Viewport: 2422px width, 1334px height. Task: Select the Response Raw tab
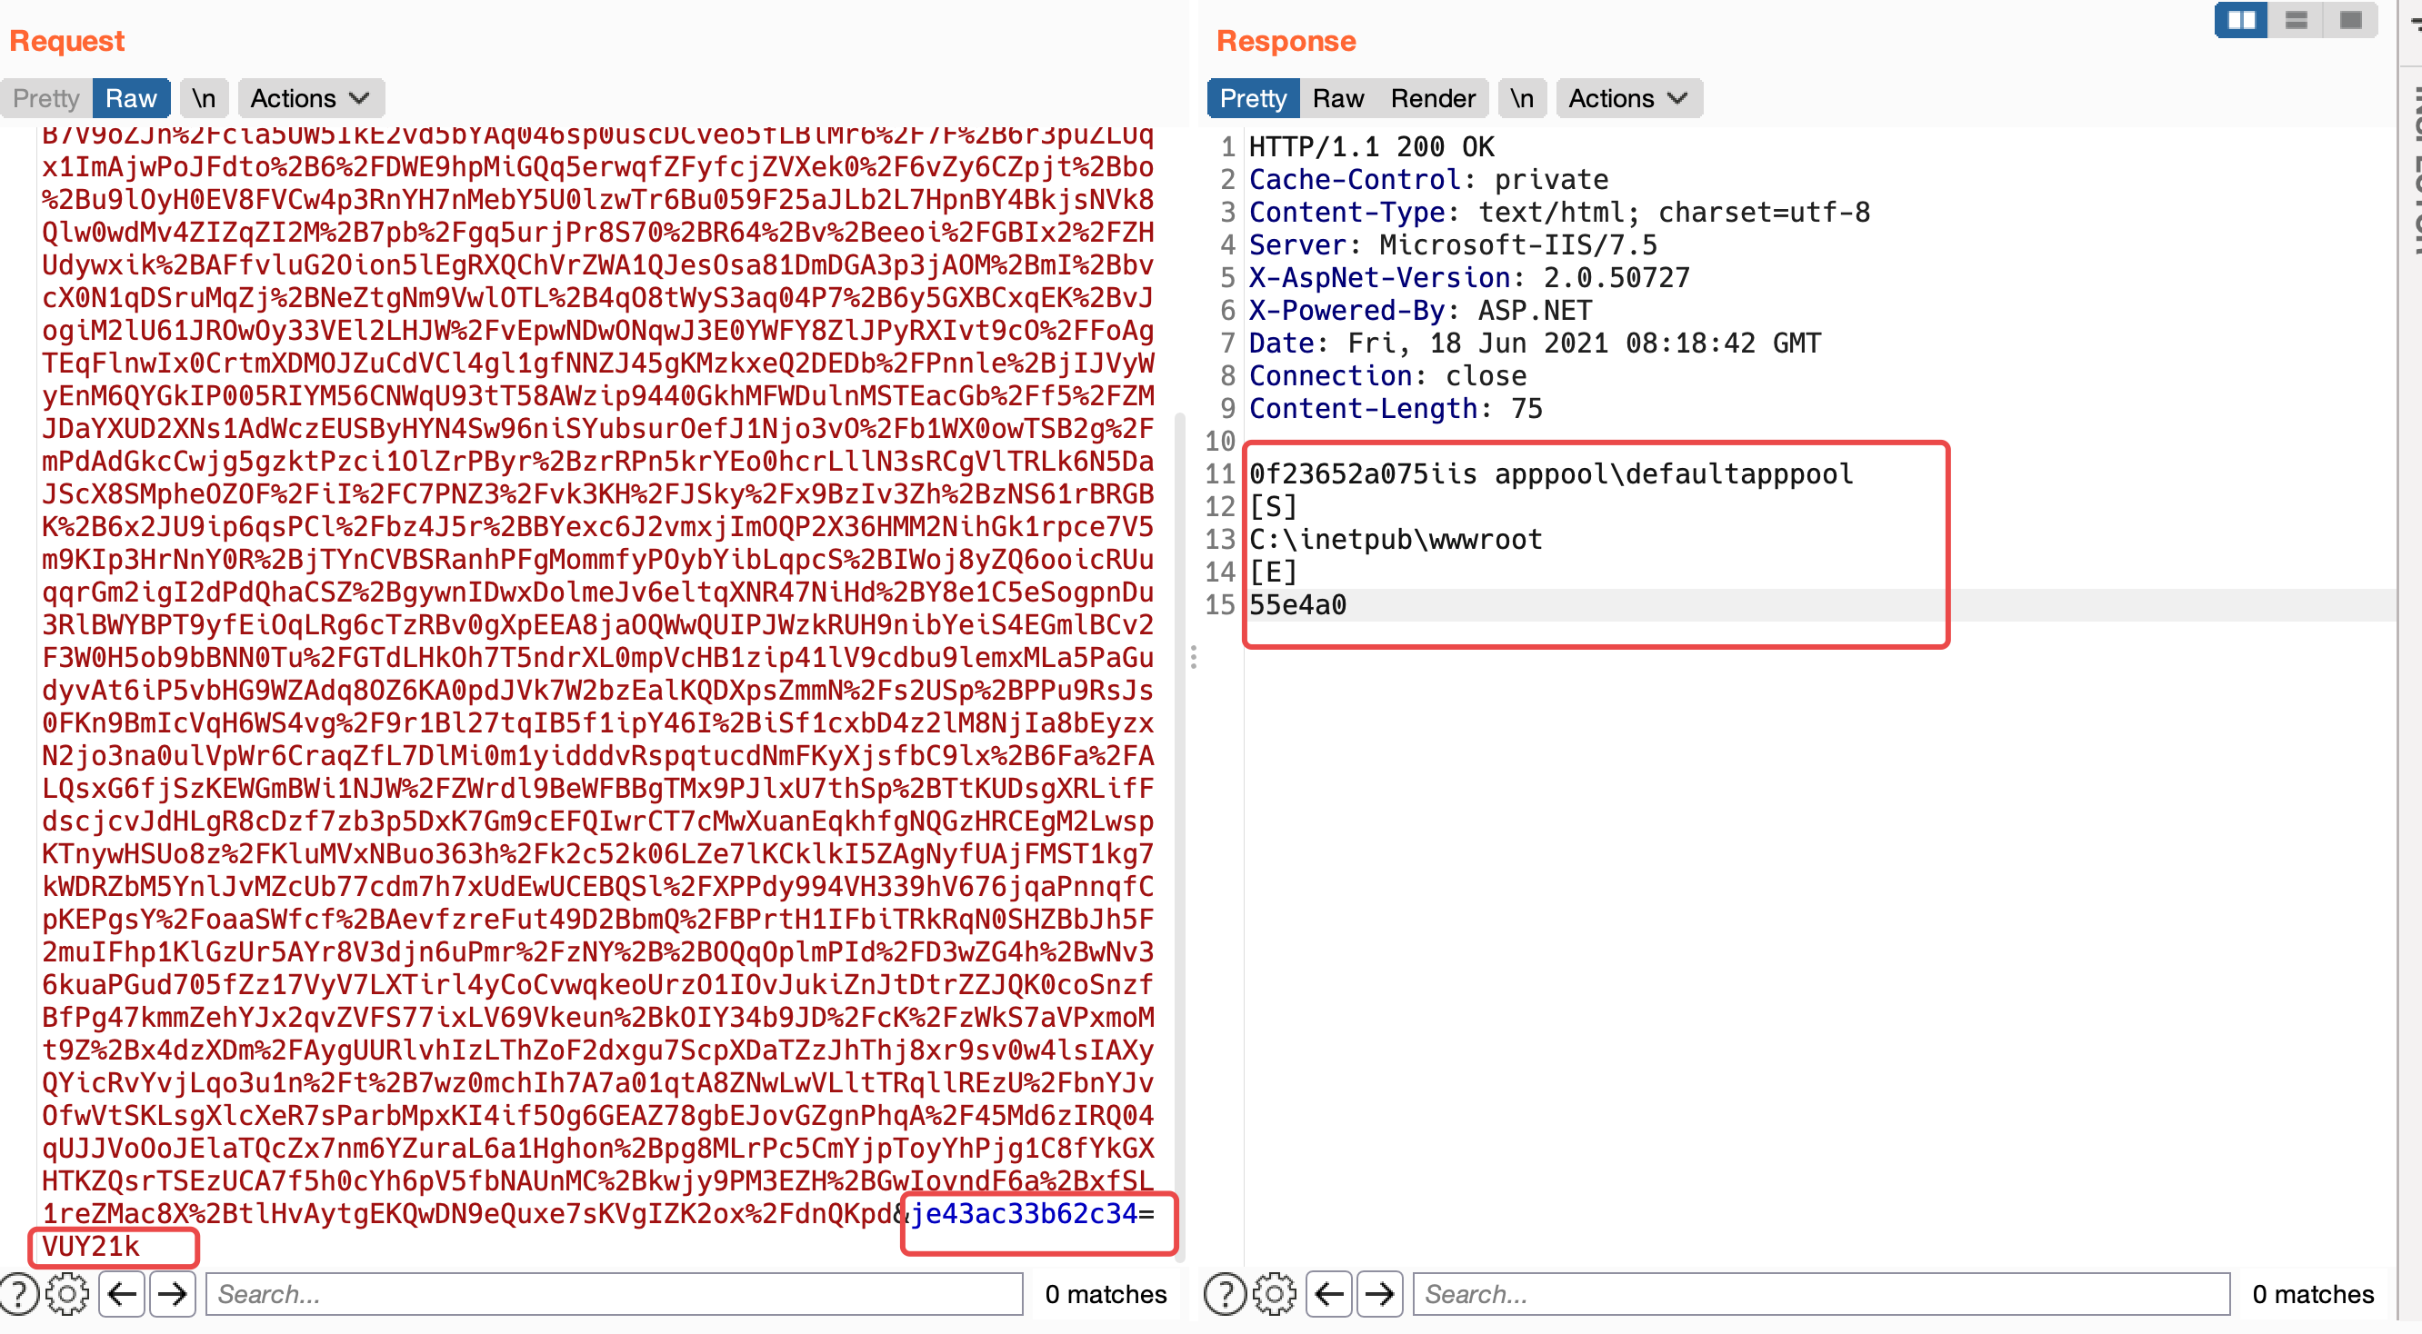tap(1338, 98)
